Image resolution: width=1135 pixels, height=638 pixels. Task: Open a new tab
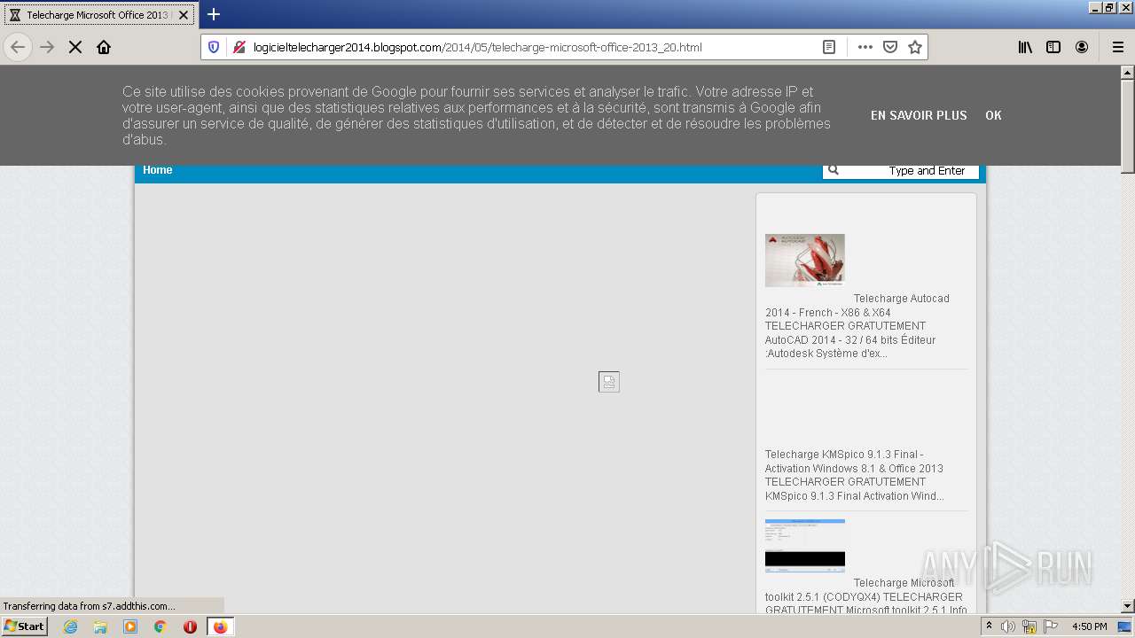pos(214,14)
